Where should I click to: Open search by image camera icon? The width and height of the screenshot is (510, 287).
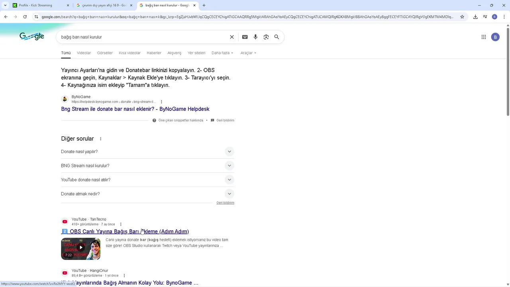click(266, 37)
